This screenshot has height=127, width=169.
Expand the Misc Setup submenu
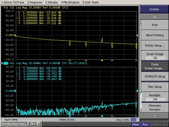click(x=155, y=87)
